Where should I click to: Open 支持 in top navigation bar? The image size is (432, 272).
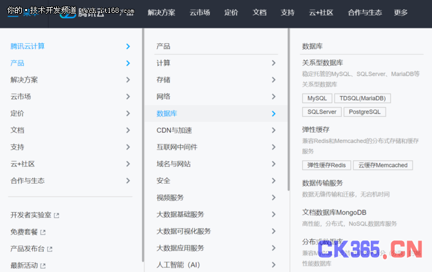[288, 12]
